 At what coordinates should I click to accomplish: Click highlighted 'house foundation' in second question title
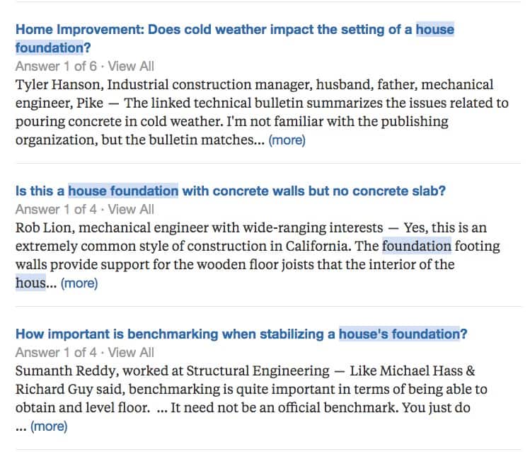(x=123, y=191)
